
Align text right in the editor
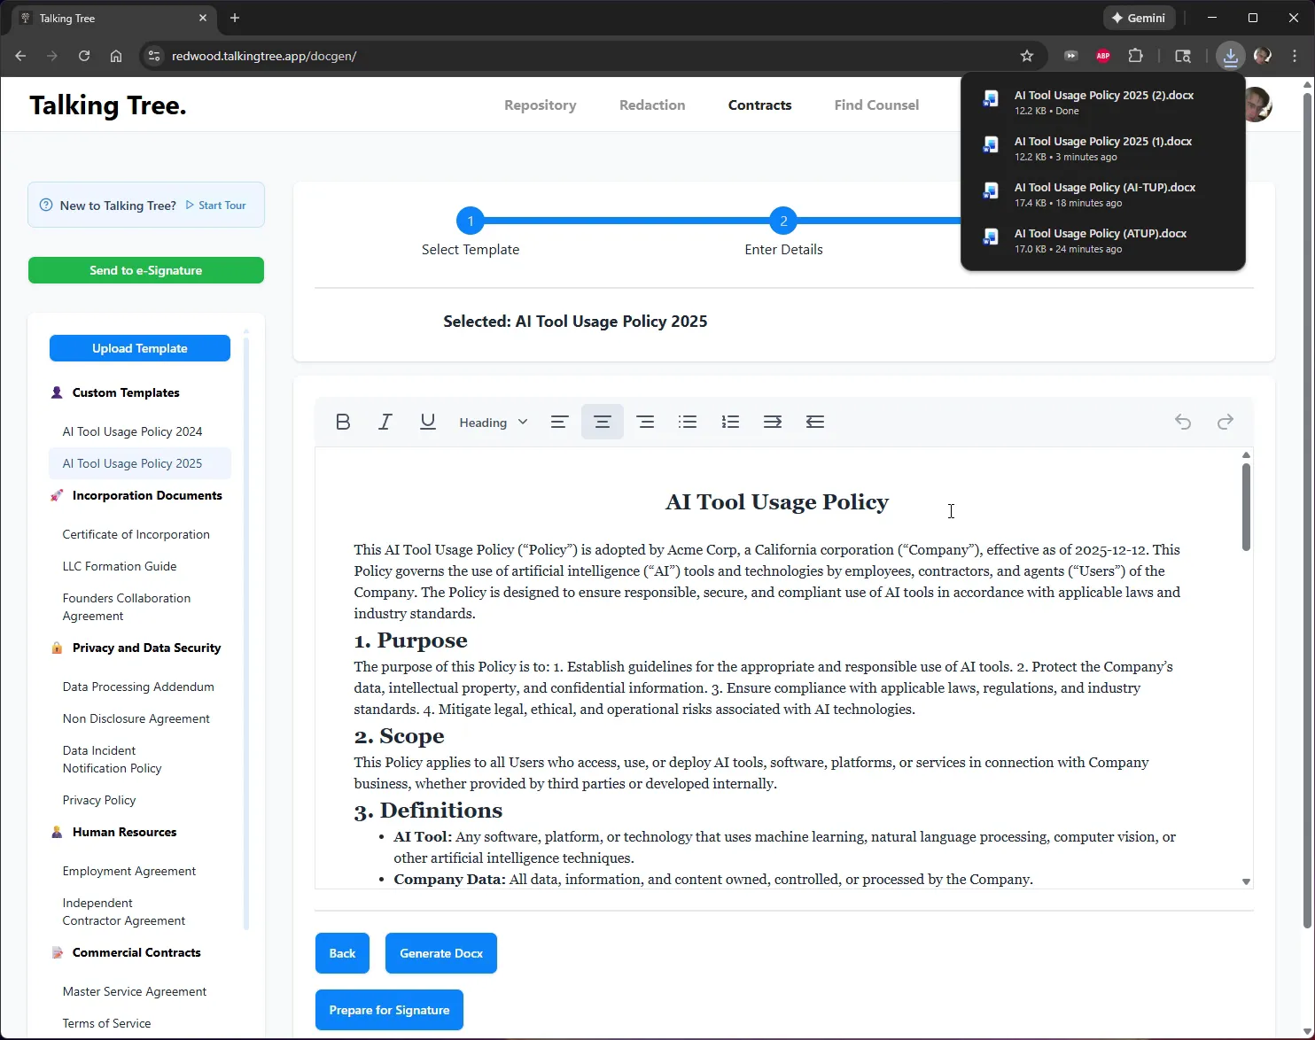(645, 422)
